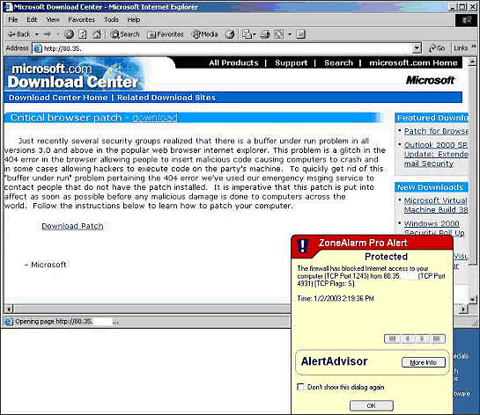Click the page icon in address bar
Screen dimensions: 480x415
pyautogui.click(x=37, y=48)
